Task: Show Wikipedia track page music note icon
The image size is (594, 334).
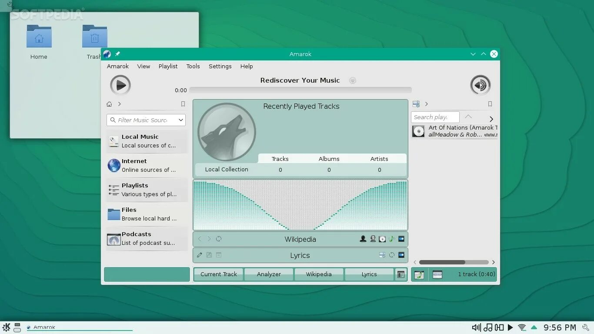Action: click(391, 239)
